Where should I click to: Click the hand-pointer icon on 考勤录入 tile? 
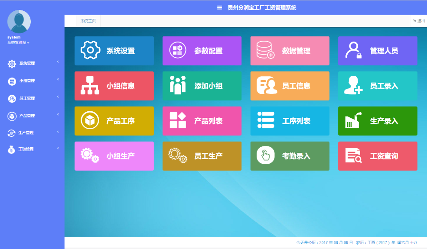(265, 156)
